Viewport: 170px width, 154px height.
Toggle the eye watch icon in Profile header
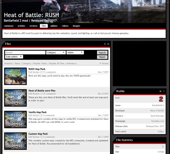(160, 91)
